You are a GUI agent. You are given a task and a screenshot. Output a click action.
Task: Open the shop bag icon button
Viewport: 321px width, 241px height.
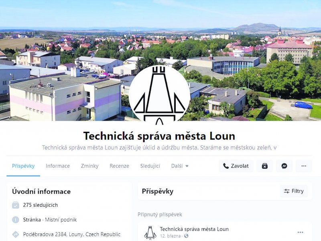(265, 166)
